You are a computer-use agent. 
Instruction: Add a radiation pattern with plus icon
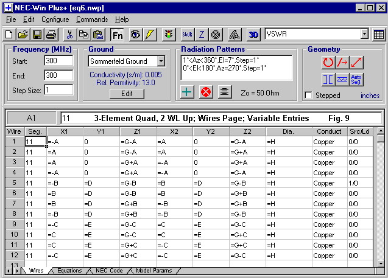[x=188, y=92]
